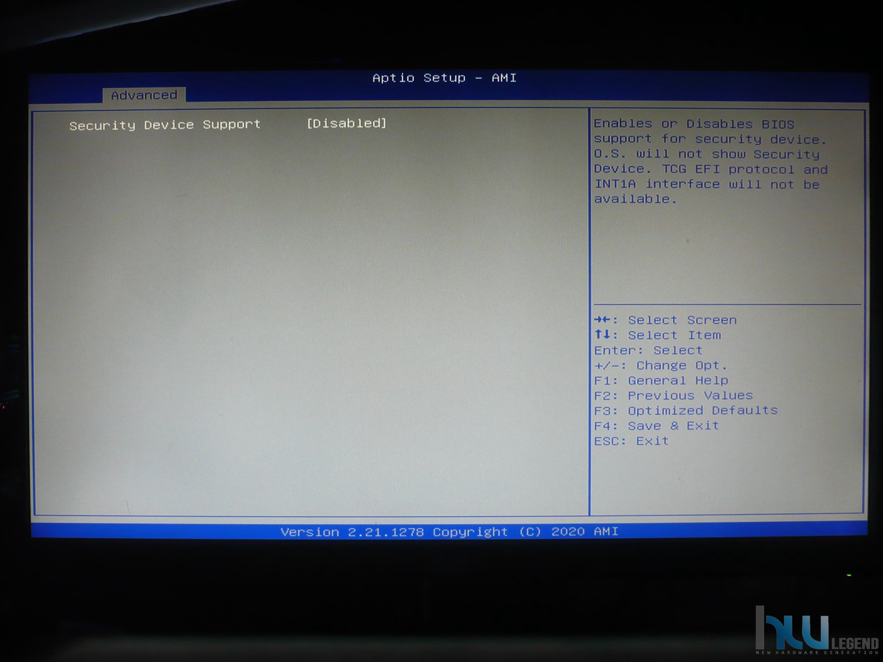Click the 'F4: Save & Exit' line
The width and height of the screenshot is (883, 662).
point(657,426)
